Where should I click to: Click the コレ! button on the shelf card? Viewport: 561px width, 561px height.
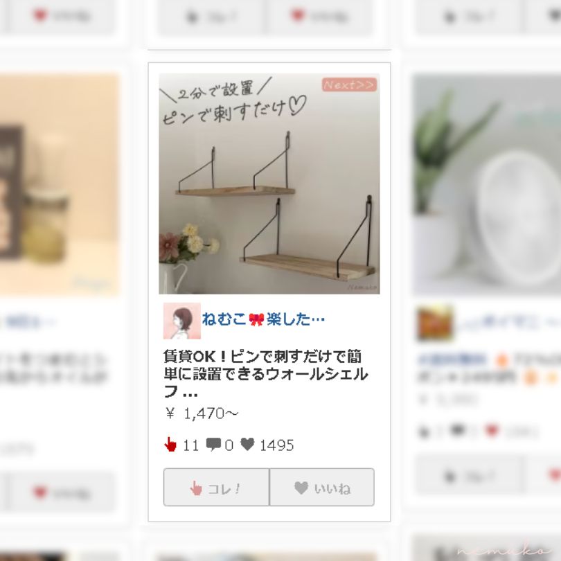[x=216, y=488]
